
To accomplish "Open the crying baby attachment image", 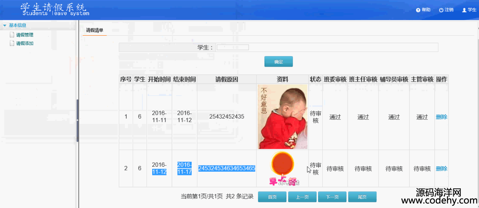I will pos(282,117).
